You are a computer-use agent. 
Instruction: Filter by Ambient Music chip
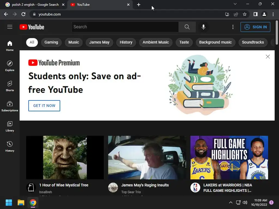click(x=156, y=42)
